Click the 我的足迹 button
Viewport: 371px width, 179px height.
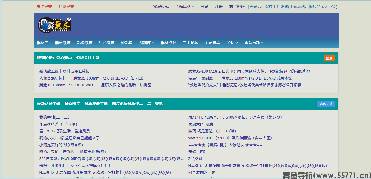pyautogui.click(x=326, y=104)
